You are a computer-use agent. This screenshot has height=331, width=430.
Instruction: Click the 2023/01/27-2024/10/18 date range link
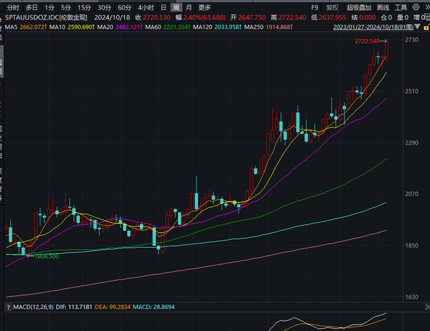click(373, 27)
